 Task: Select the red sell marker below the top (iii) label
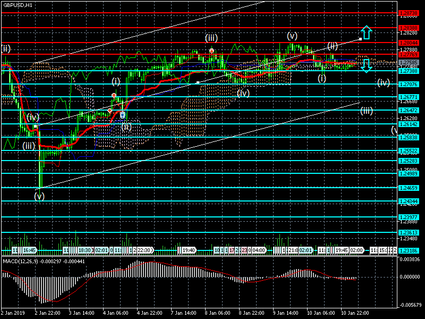coord(211,51)
